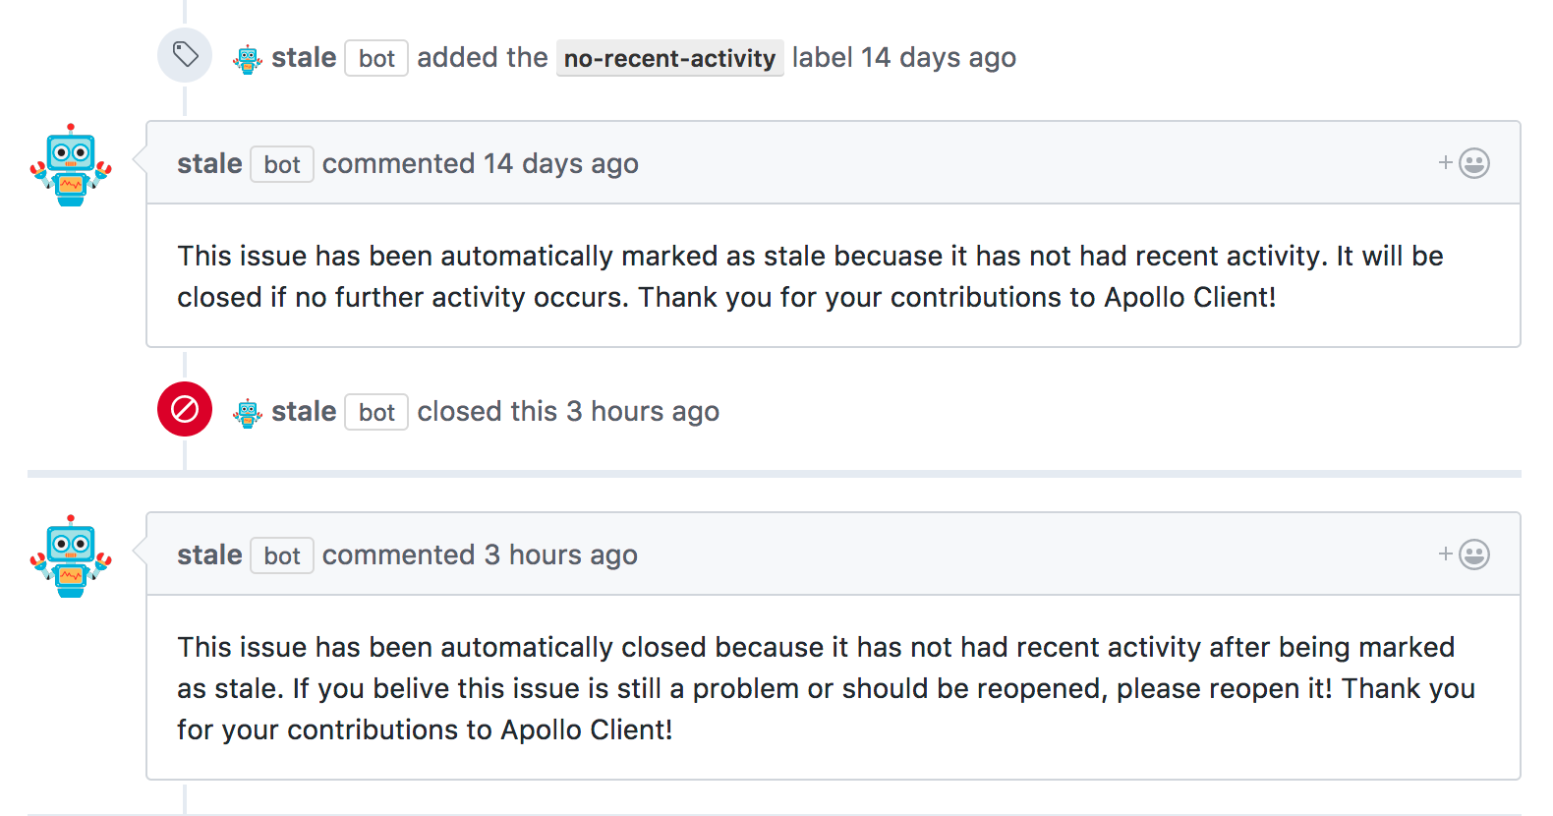The height and width of the screenshot is (816, 1553).
Task: Click the tag icon beside the label event
Action: click(x=185, y=55)
